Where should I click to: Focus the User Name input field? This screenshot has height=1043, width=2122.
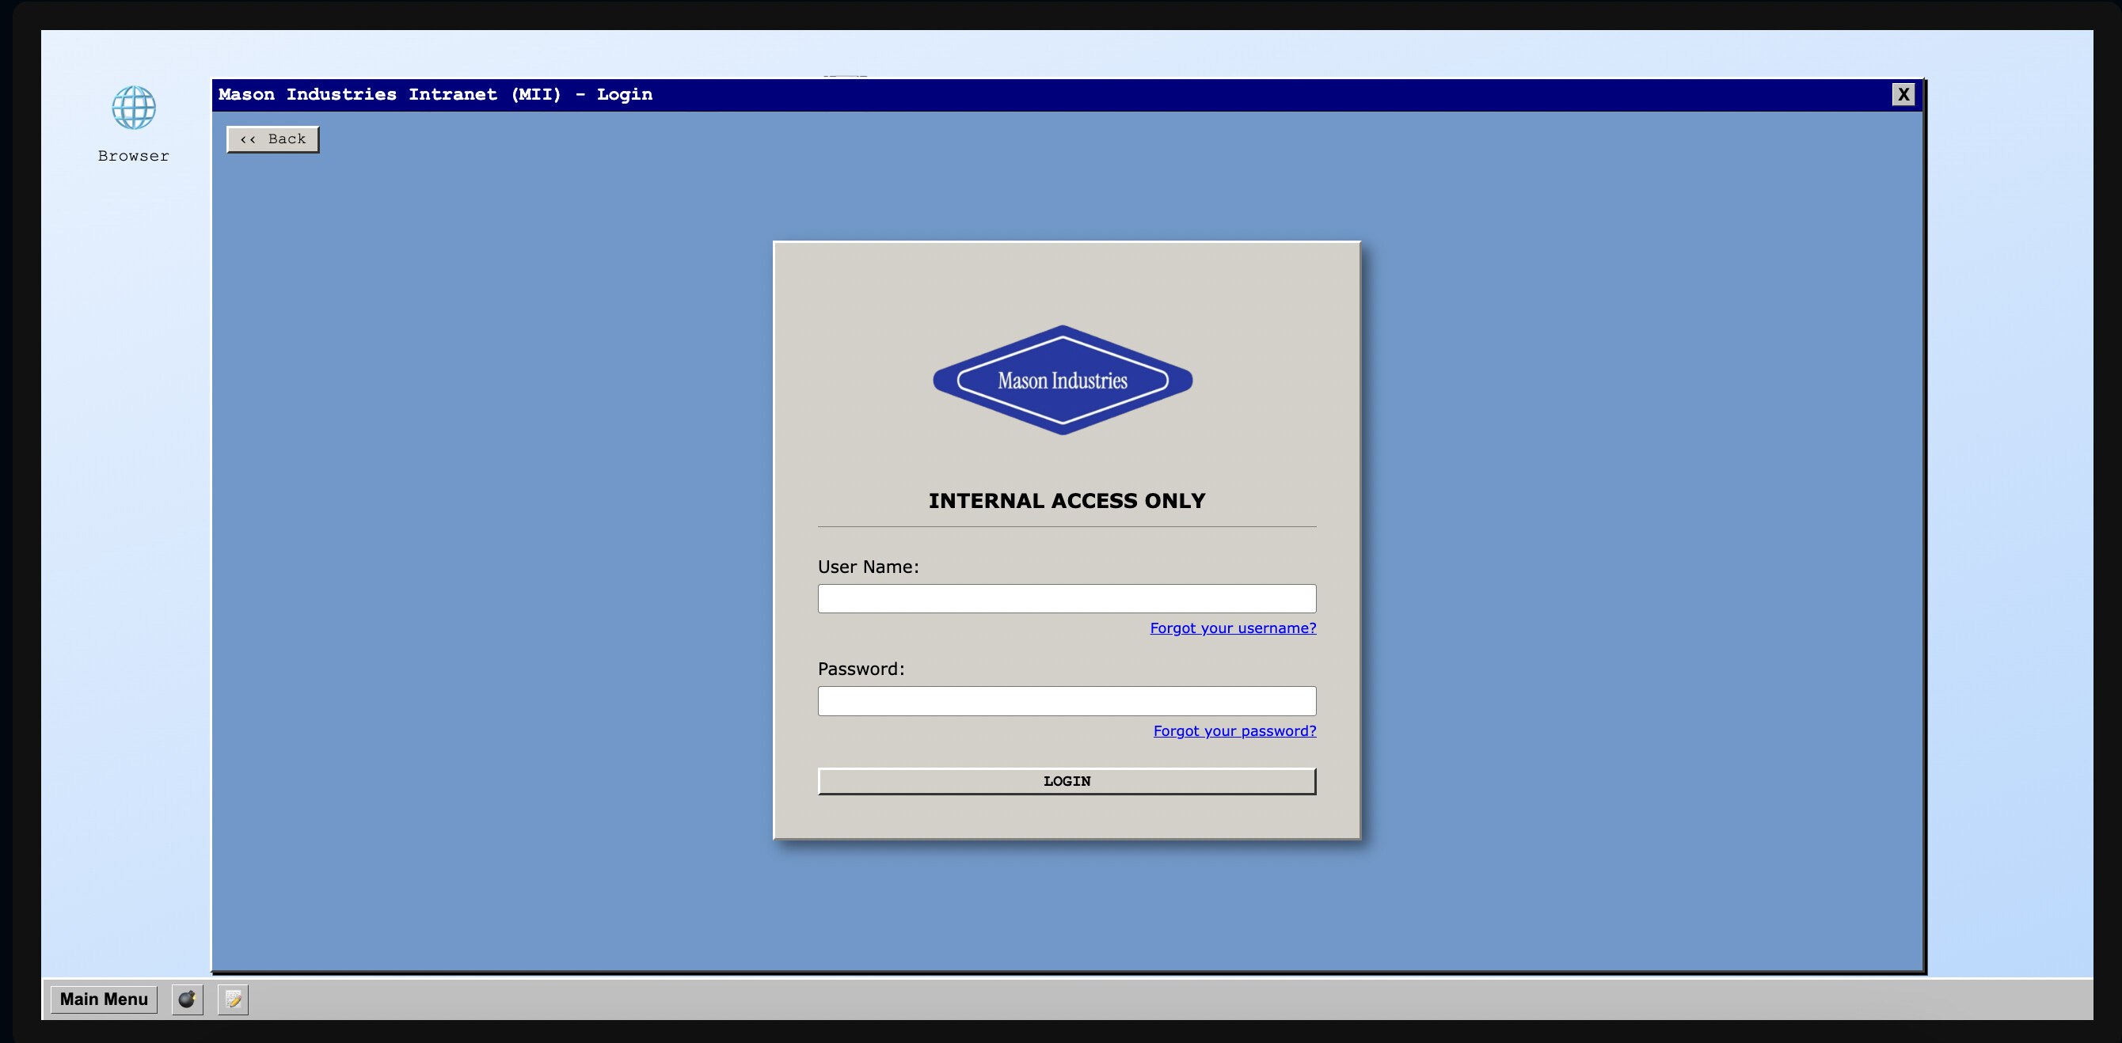coord(1066,597)
